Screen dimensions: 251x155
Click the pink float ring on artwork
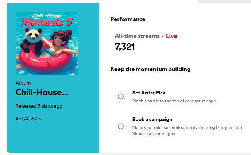(46, 60)
